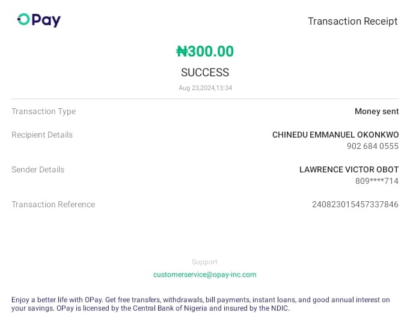Select recipient name CHINEDU EMMANUEL OKONKWO

(335, 135)
